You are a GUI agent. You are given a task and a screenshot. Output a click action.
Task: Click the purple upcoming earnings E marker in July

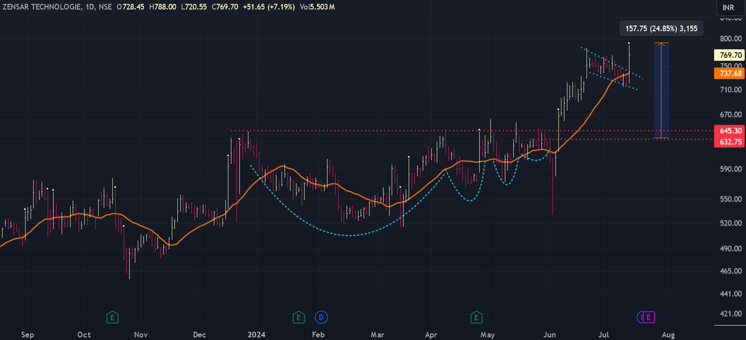tap(649, 318)
